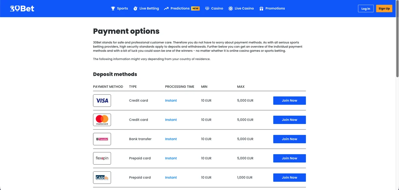Click Instant link in Mastercard row
The height and width of the screenshot is (190, 399).
(171, 120)
